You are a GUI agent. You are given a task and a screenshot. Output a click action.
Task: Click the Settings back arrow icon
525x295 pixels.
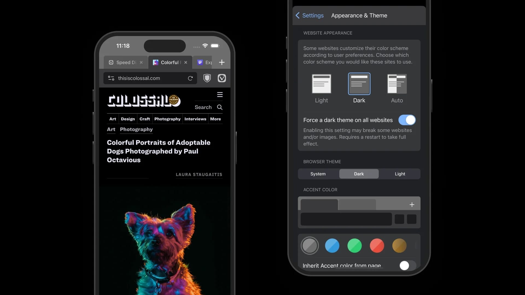[297, 15]
